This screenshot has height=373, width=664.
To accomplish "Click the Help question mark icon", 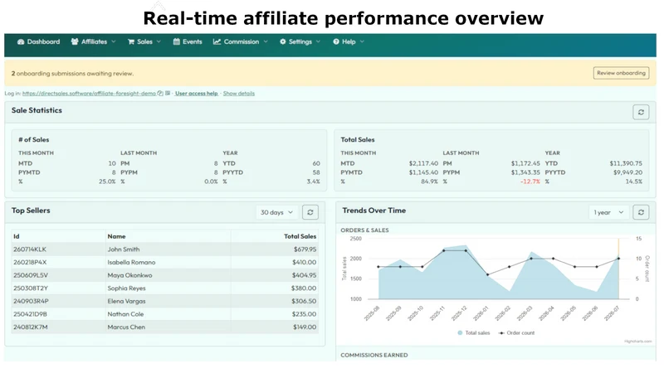I will click(336, 42).
